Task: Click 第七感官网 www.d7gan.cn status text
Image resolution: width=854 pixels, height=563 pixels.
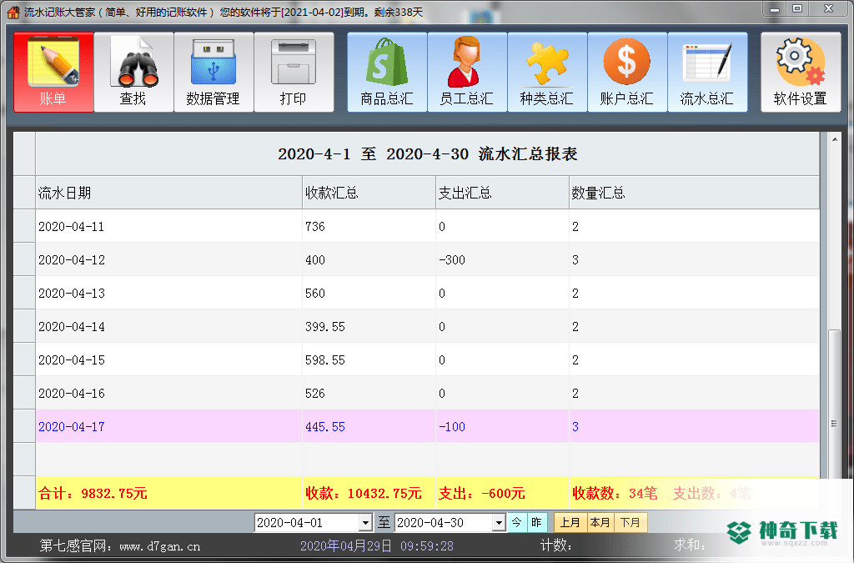Action: click(120, 546)
